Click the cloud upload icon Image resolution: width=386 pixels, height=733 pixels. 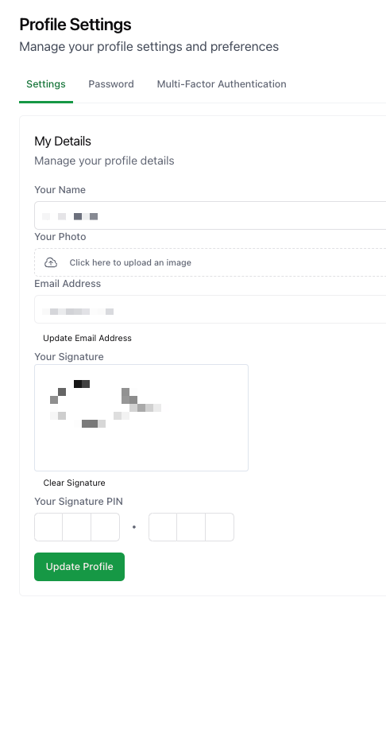[51, 262]
